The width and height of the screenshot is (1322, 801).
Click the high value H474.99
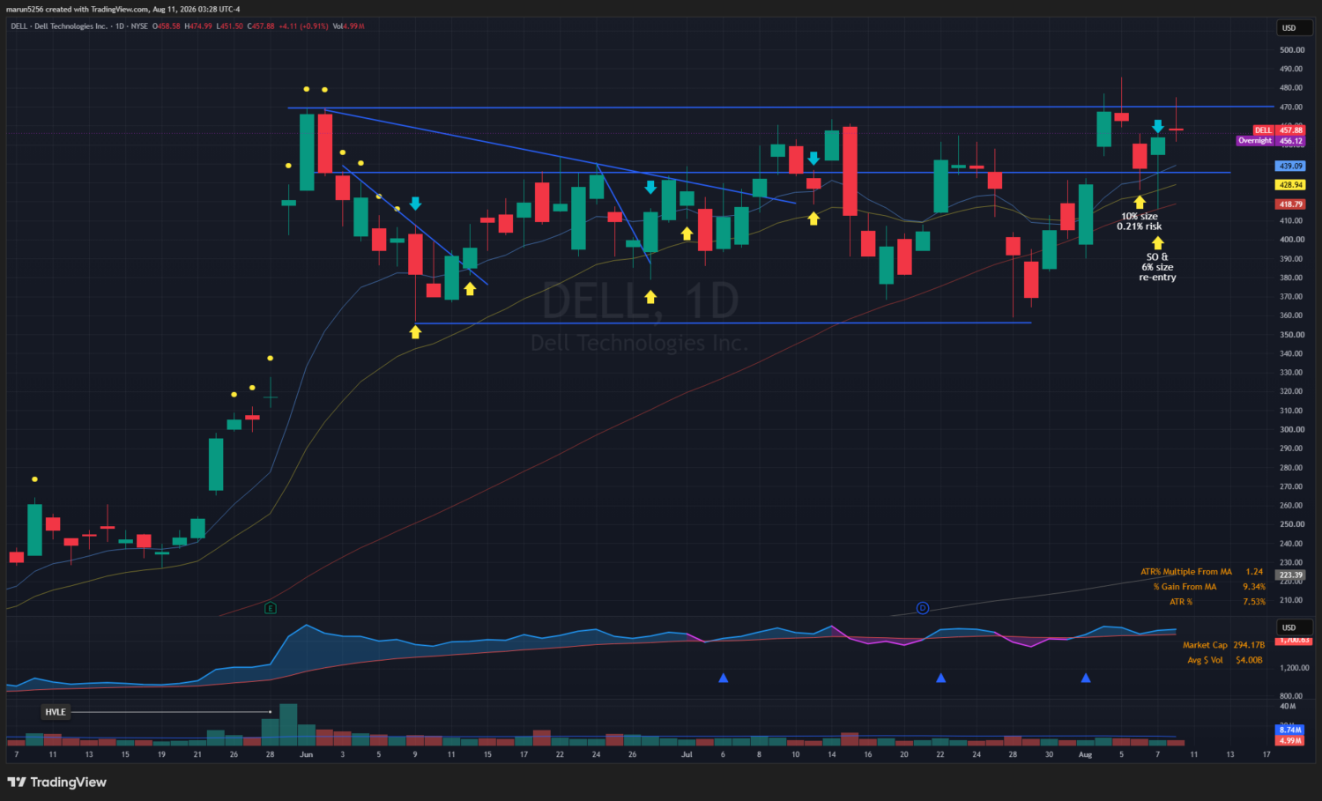point(198,26)
